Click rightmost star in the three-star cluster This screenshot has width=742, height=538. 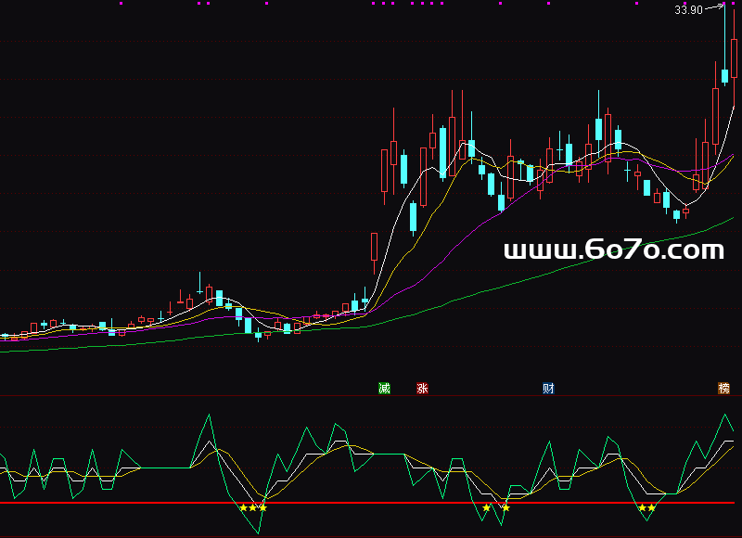click(262, 507)
